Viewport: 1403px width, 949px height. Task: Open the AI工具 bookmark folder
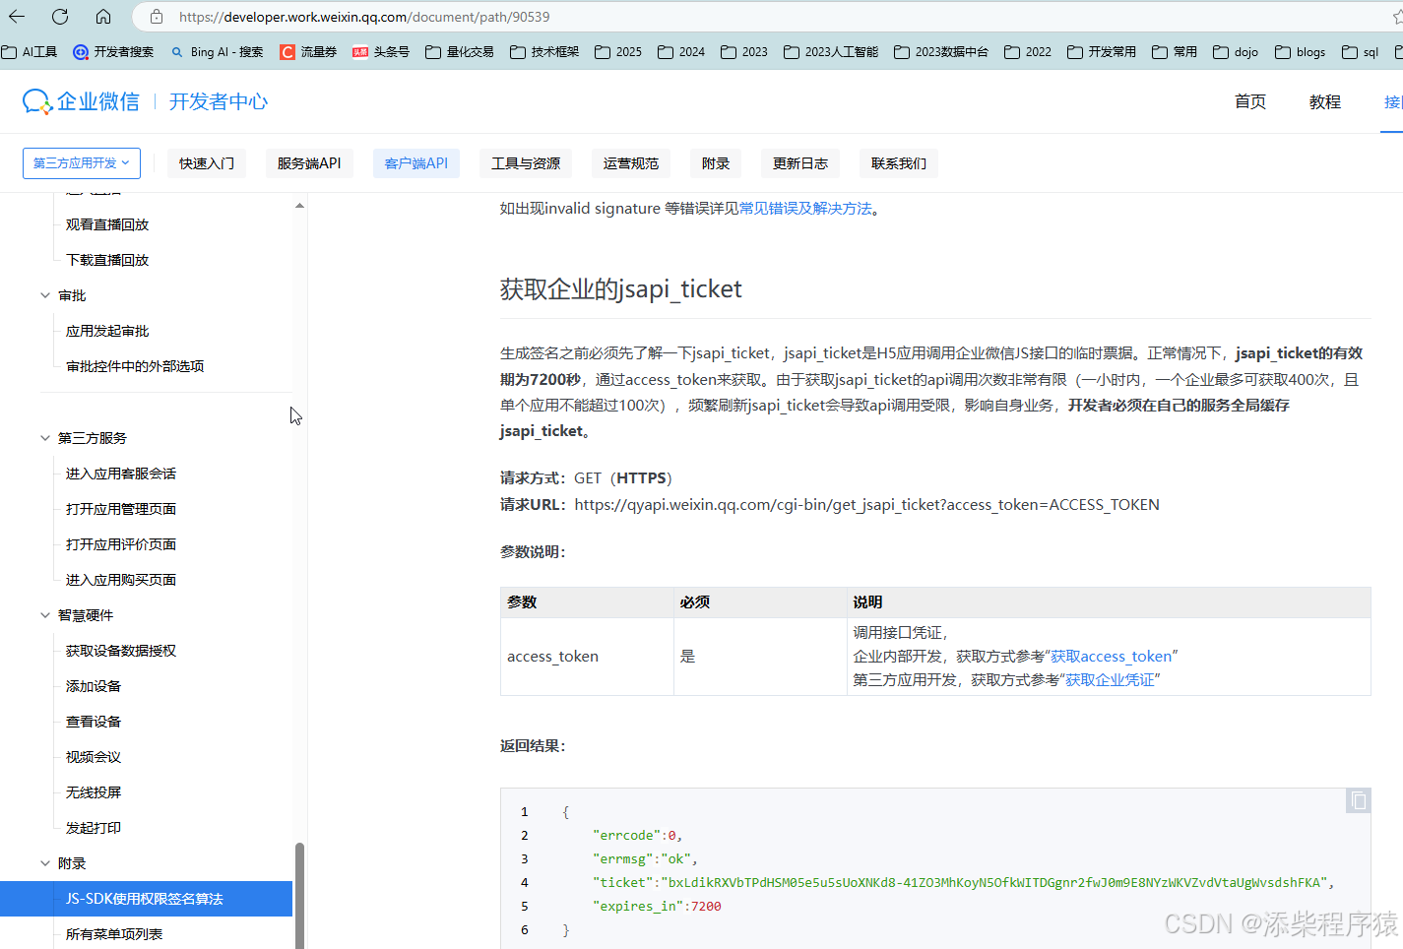pyautogui.click(x=30, y=52)
